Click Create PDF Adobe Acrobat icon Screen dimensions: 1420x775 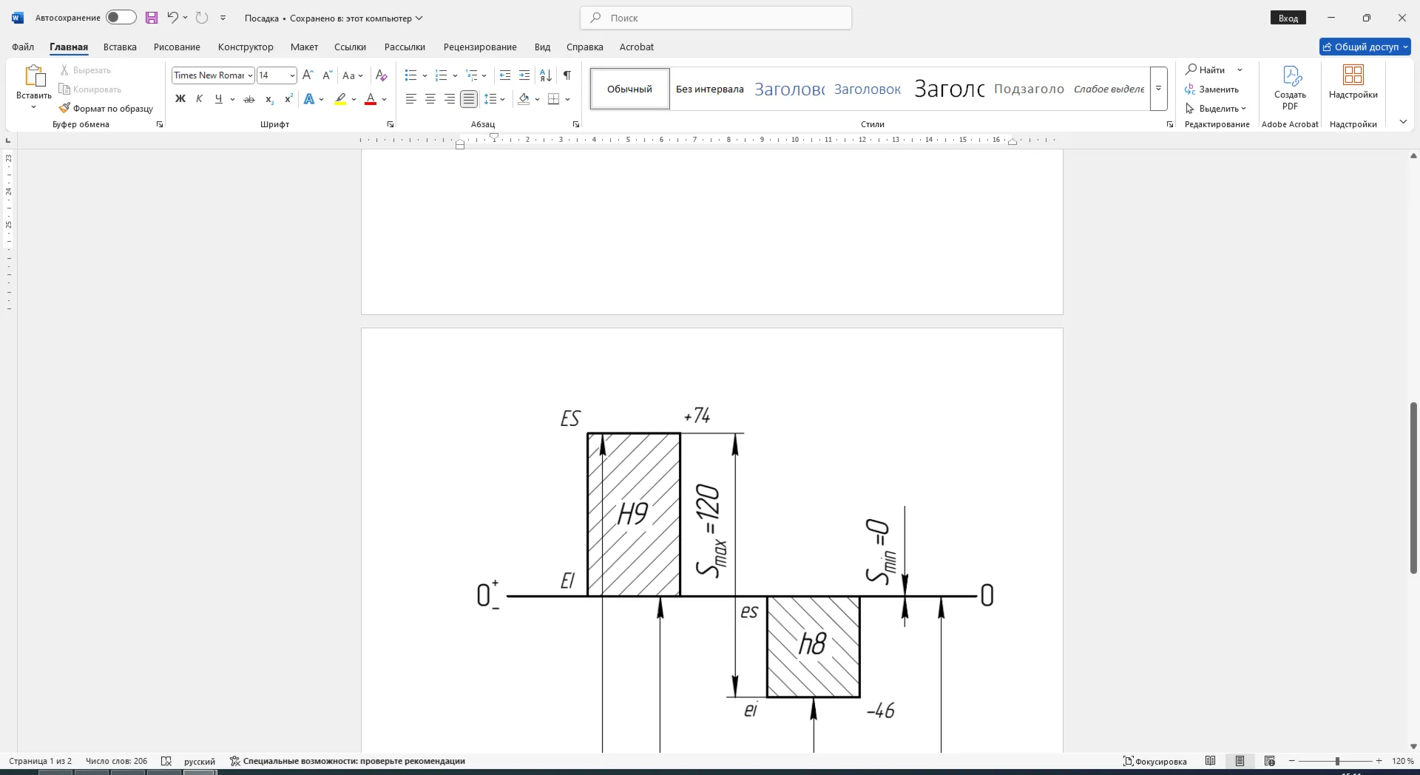(1290, 87)
